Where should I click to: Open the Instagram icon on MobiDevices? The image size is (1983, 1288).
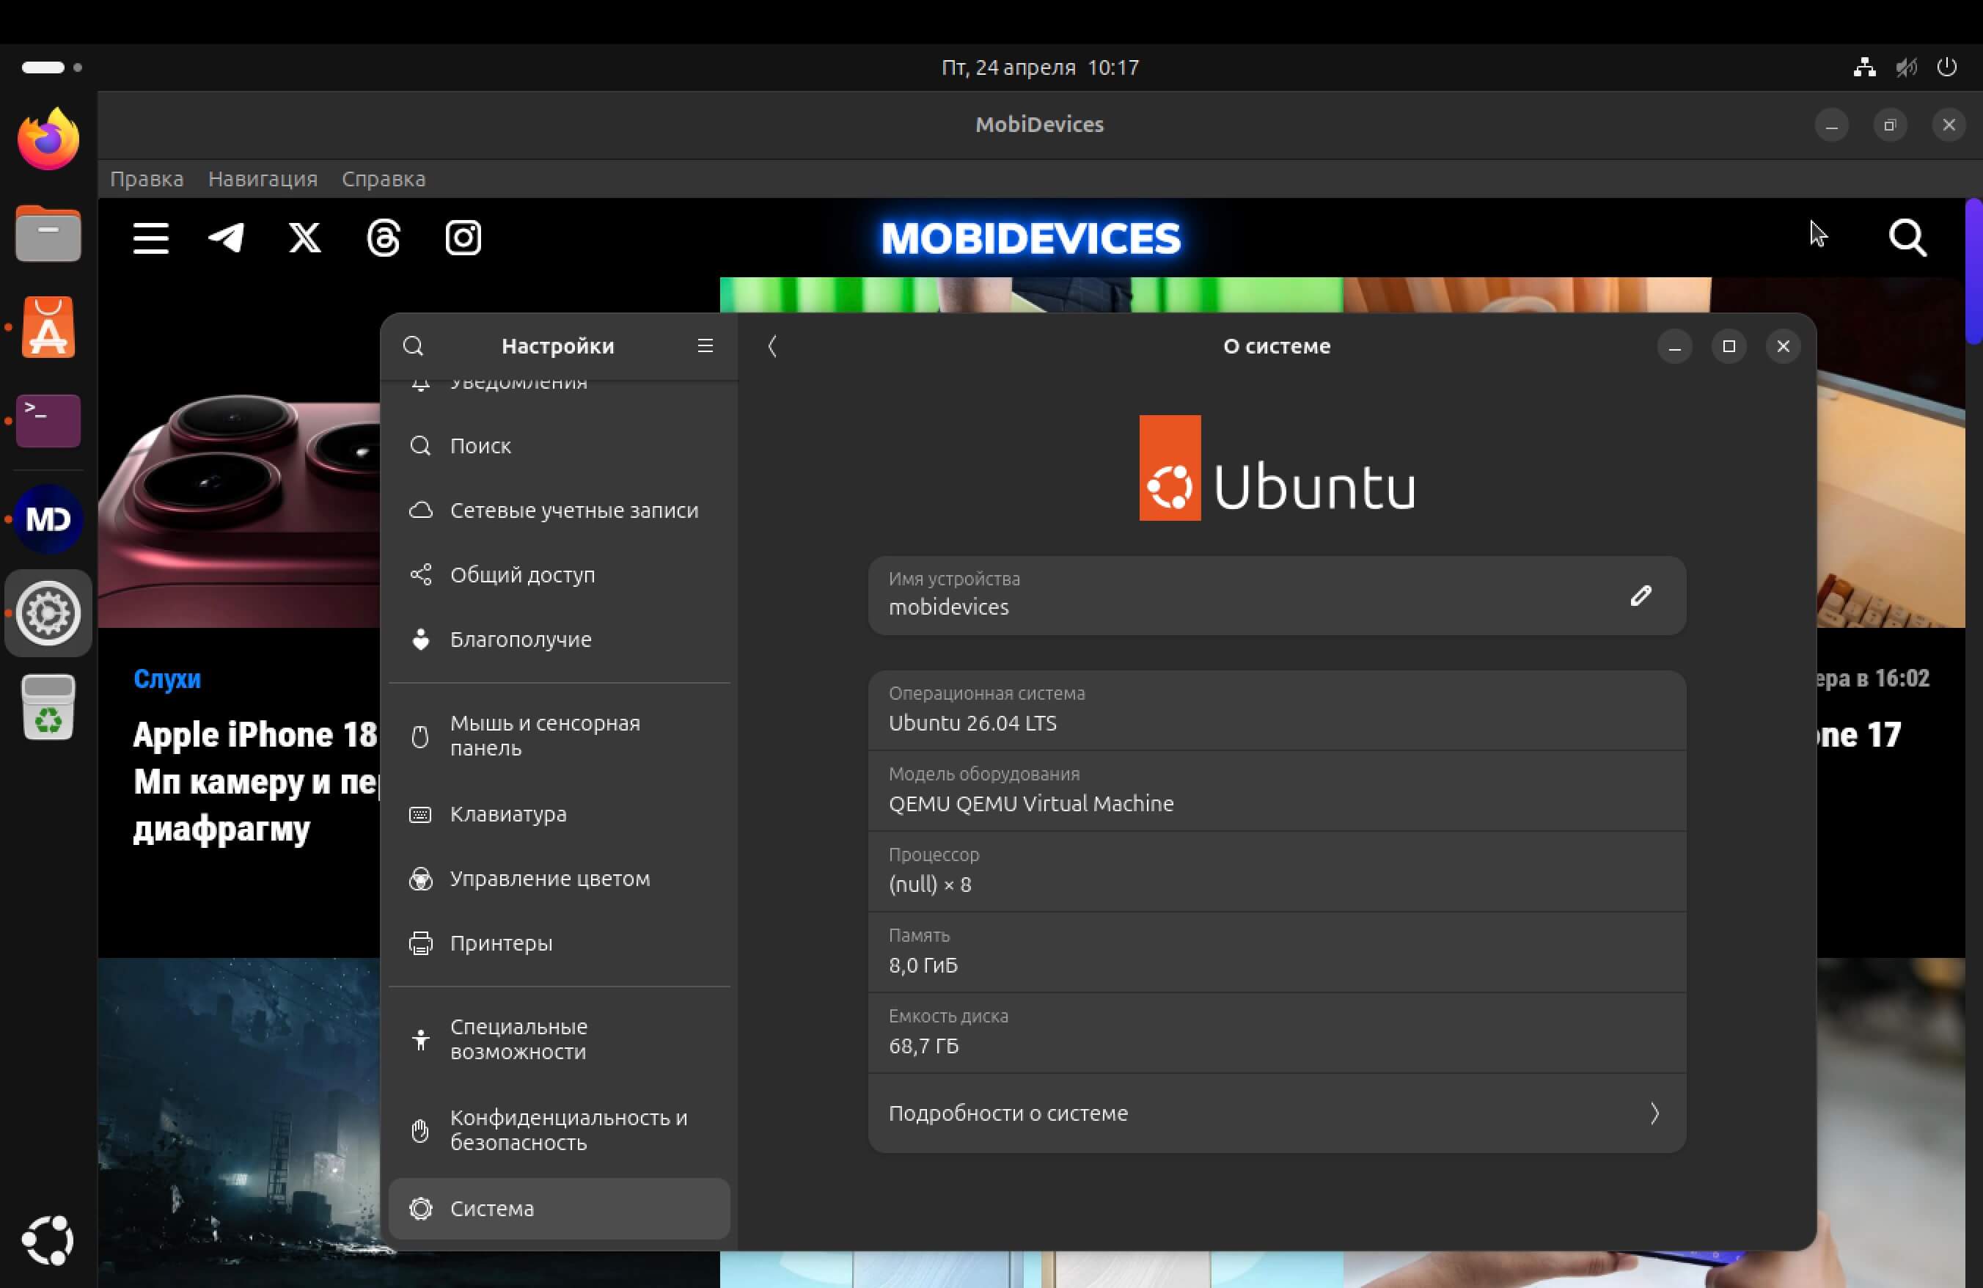463,238
